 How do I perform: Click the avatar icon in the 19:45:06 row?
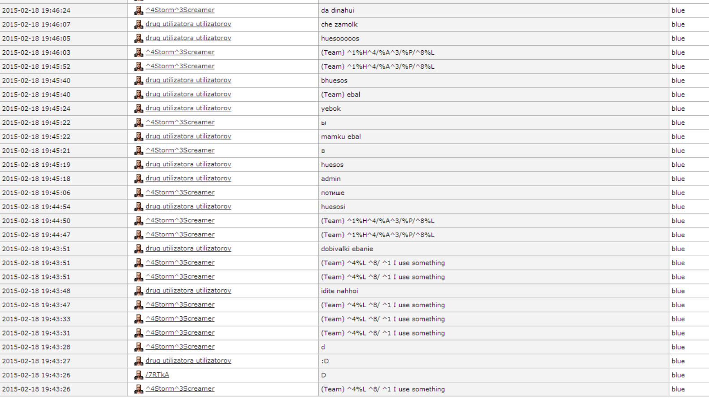[x=139, y=192]
